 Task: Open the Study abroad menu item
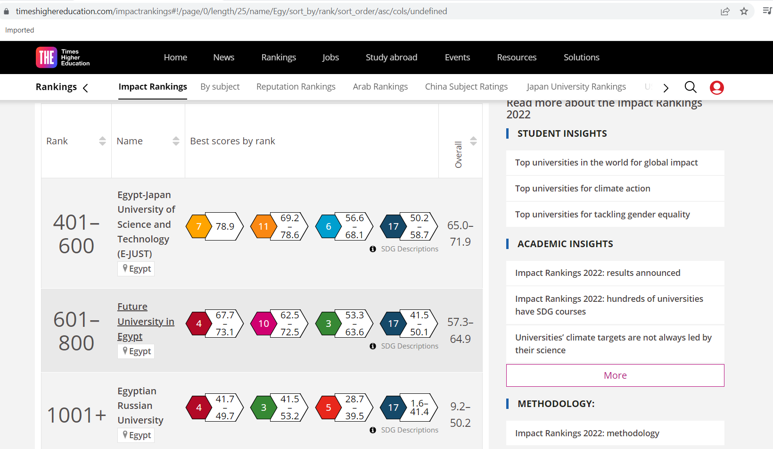(x=391, y=58)
